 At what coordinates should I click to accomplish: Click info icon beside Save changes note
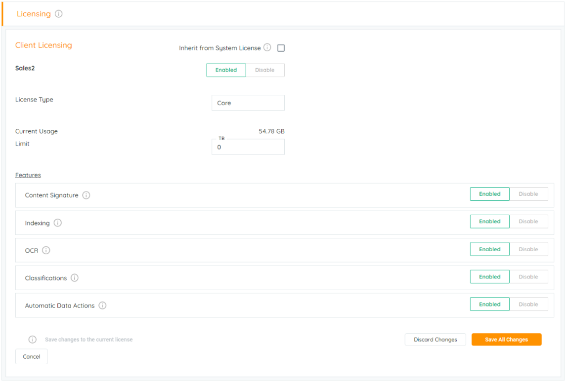33,340
